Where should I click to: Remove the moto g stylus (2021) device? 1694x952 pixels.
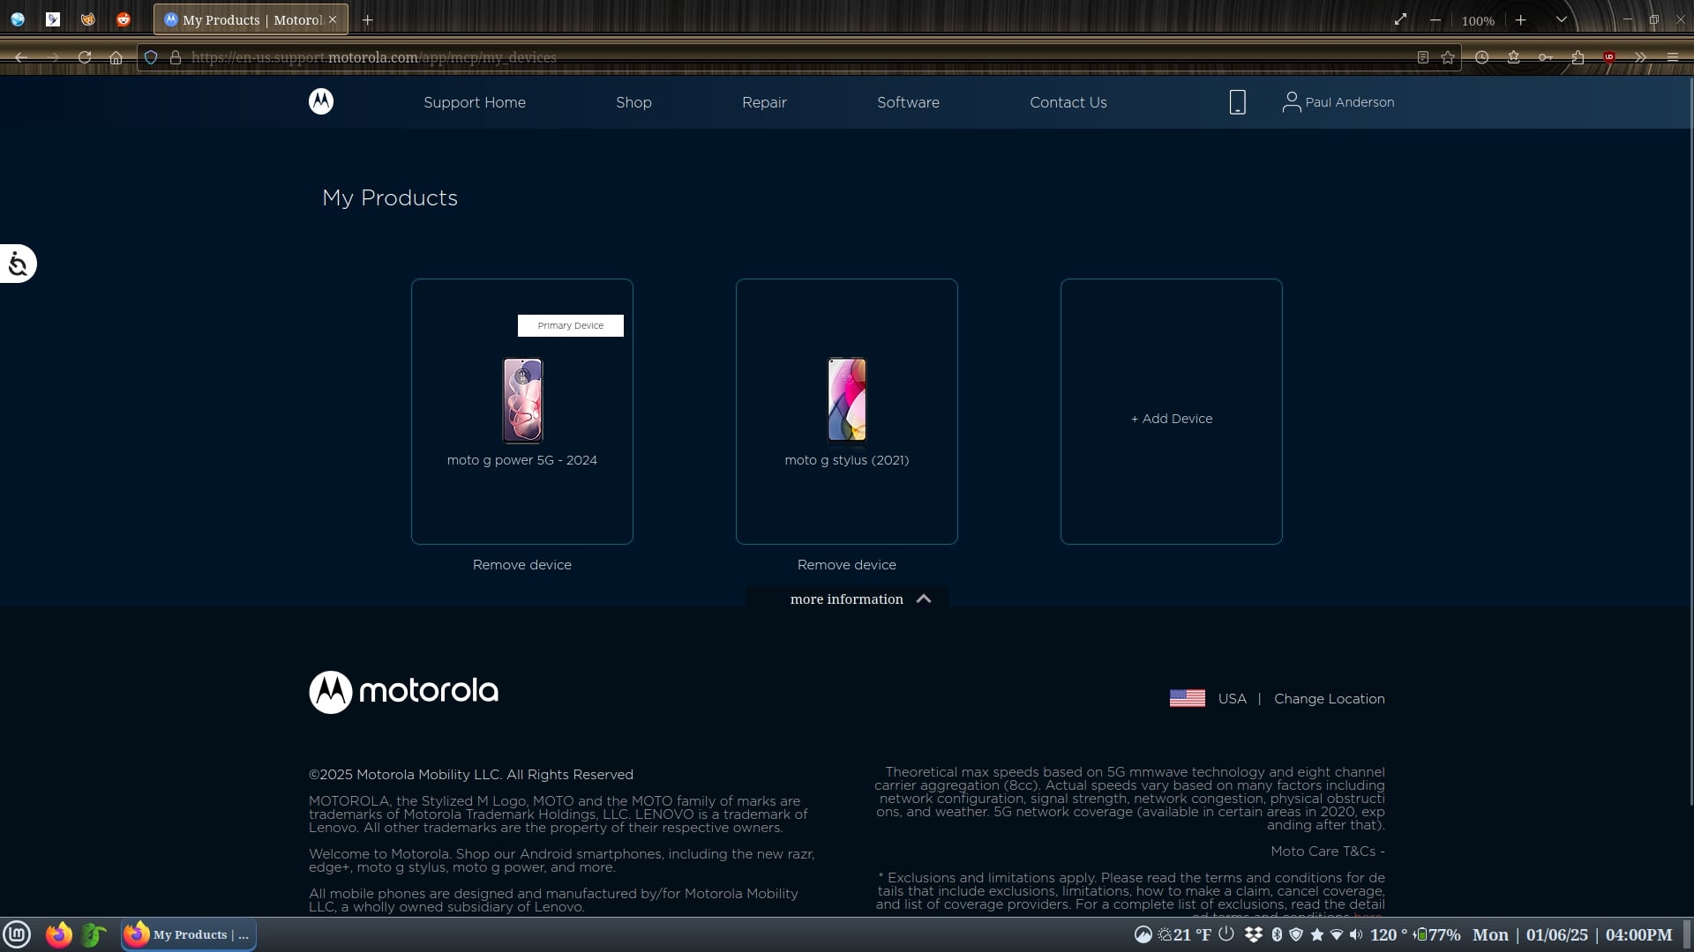tap(846, 565)
